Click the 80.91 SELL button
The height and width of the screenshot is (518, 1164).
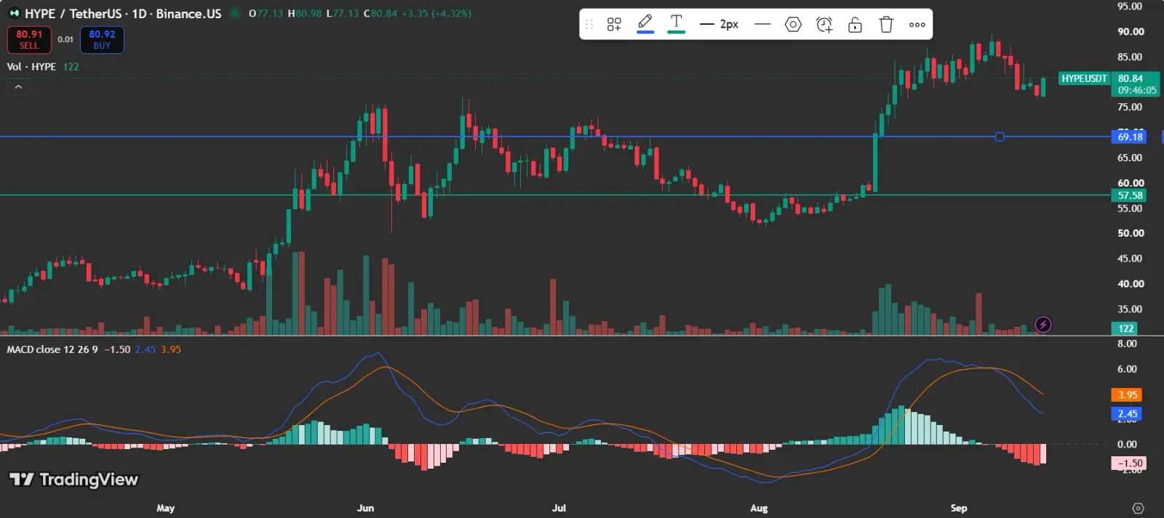[x=29, y=40]
